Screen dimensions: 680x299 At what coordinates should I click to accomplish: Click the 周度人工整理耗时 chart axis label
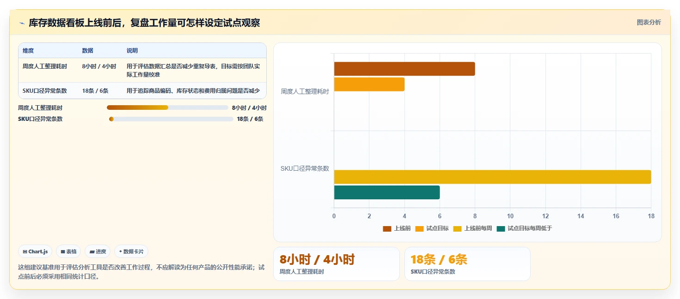pos(305,91)
